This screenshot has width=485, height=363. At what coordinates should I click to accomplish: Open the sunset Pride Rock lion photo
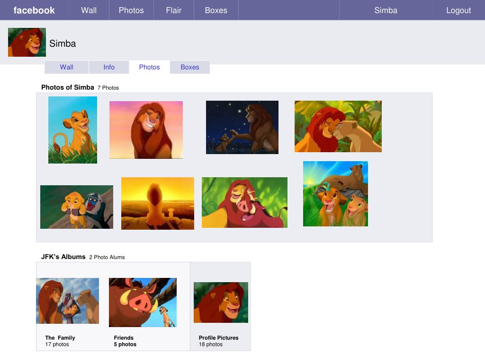coord(158,203)
